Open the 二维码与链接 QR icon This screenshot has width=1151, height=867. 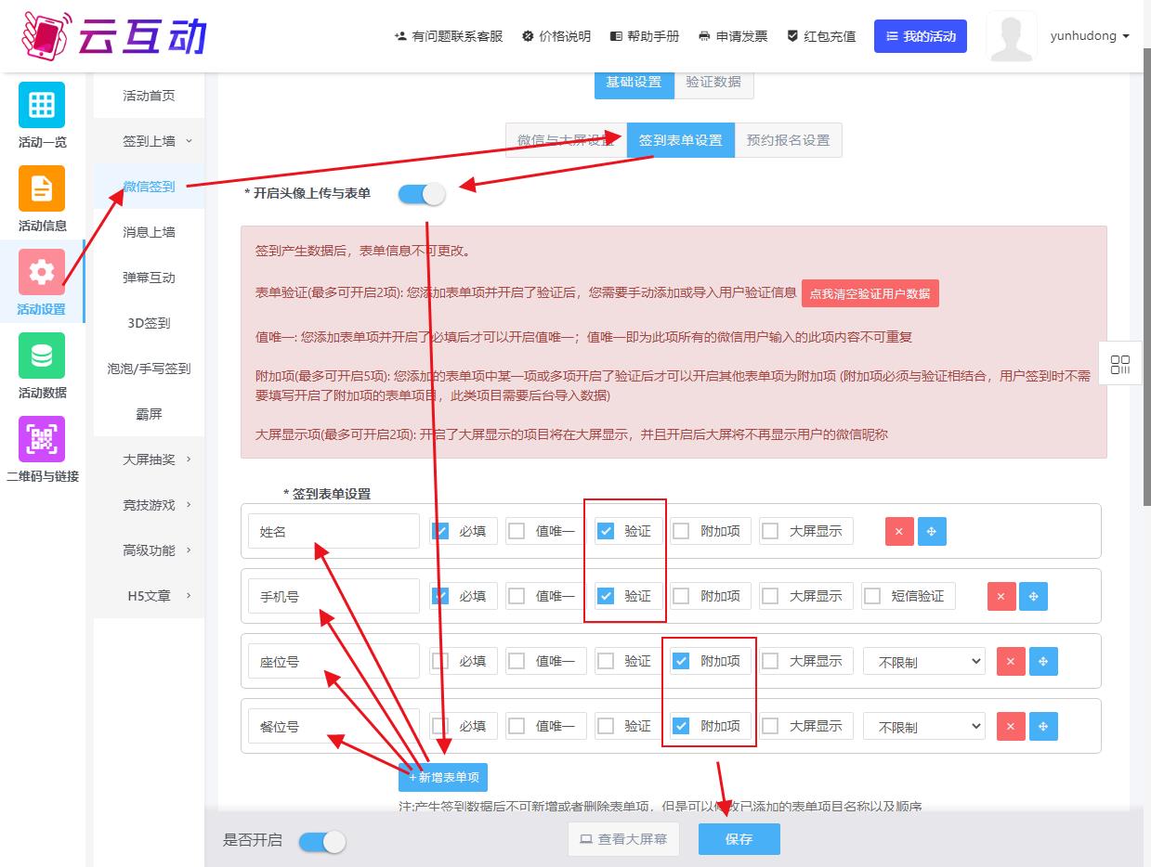(42, 439)
